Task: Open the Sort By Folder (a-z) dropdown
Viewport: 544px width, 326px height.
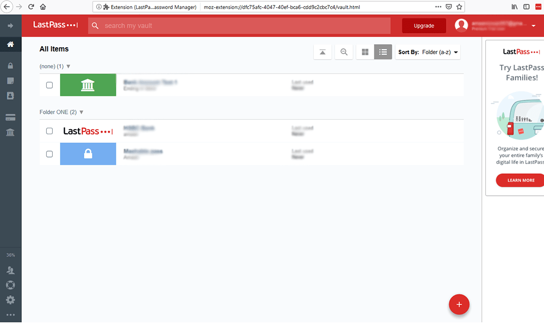Action: click(x=428, y=52)
